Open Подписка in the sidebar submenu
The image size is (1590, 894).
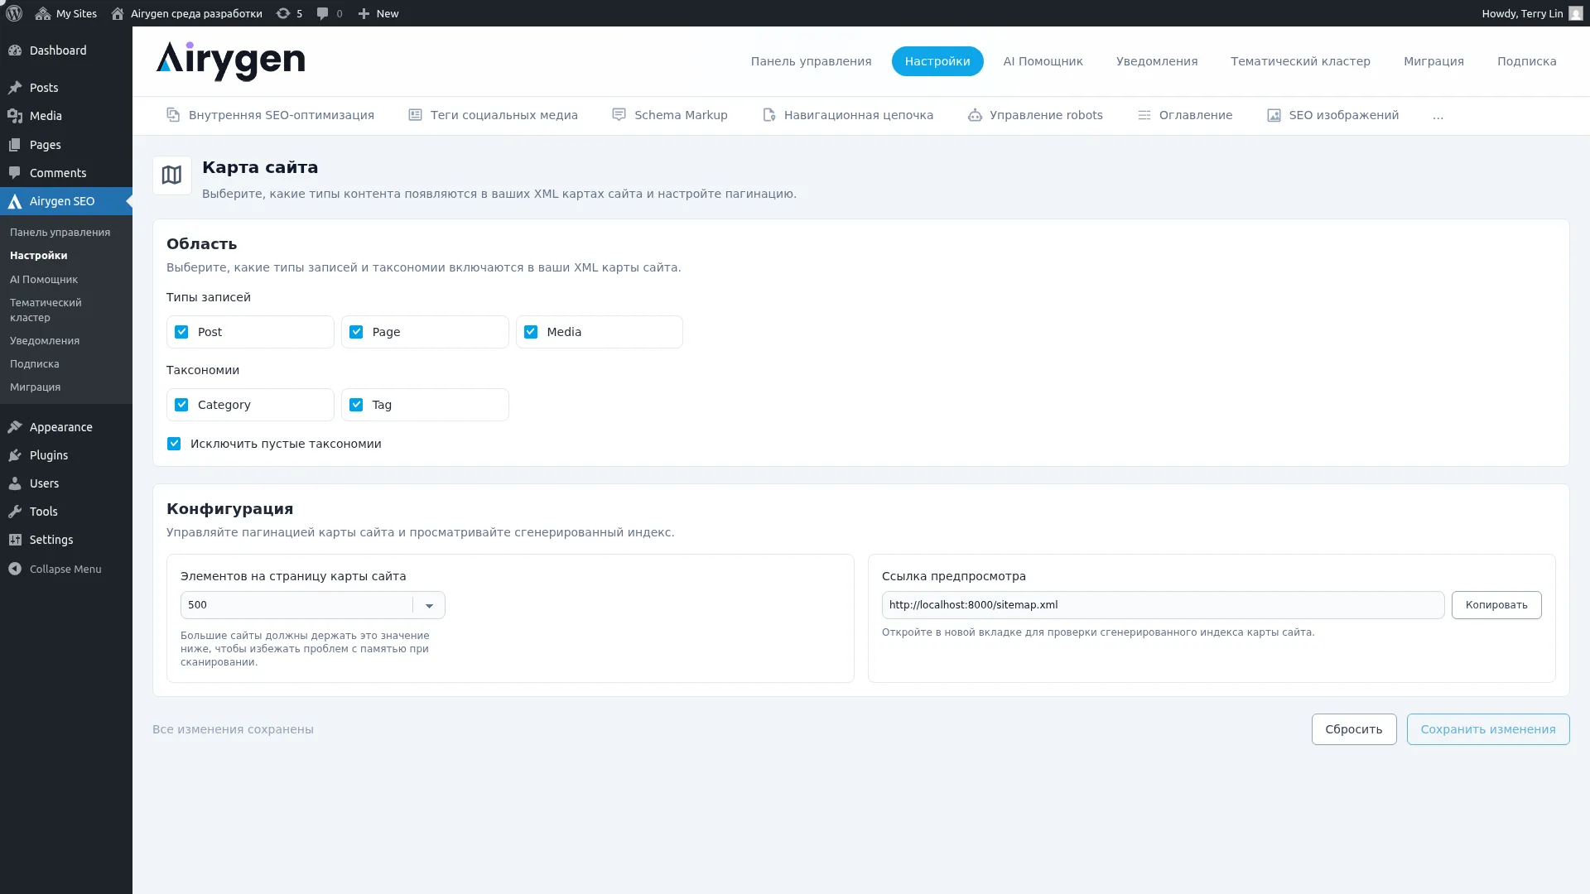coord(35,364)
